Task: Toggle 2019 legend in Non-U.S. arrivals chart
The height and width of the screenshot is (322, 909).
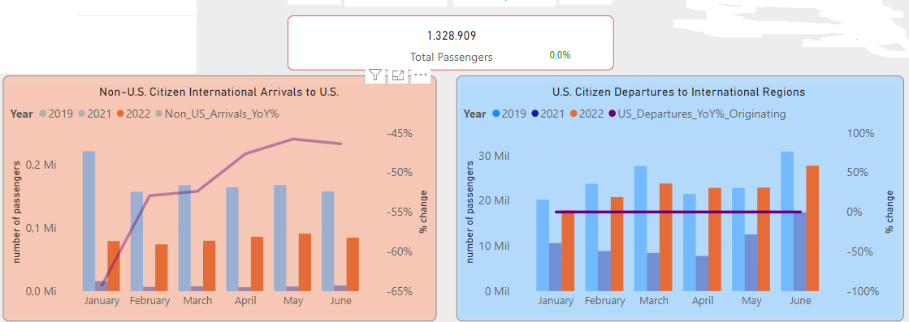Action: pos(56,114)
